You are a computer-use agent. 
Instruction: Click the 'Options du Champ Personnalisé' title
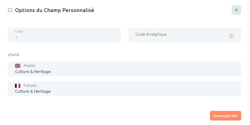click(54, 10)
